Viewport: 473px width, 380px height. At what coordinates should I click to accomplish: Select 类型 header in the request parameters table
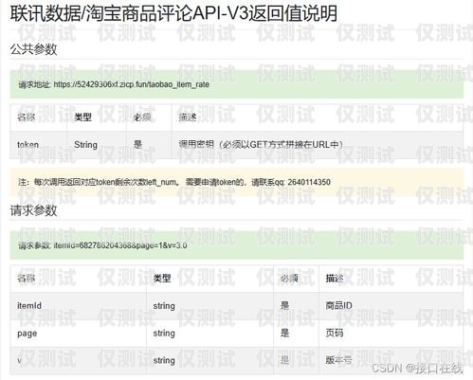tap(162, 279)
